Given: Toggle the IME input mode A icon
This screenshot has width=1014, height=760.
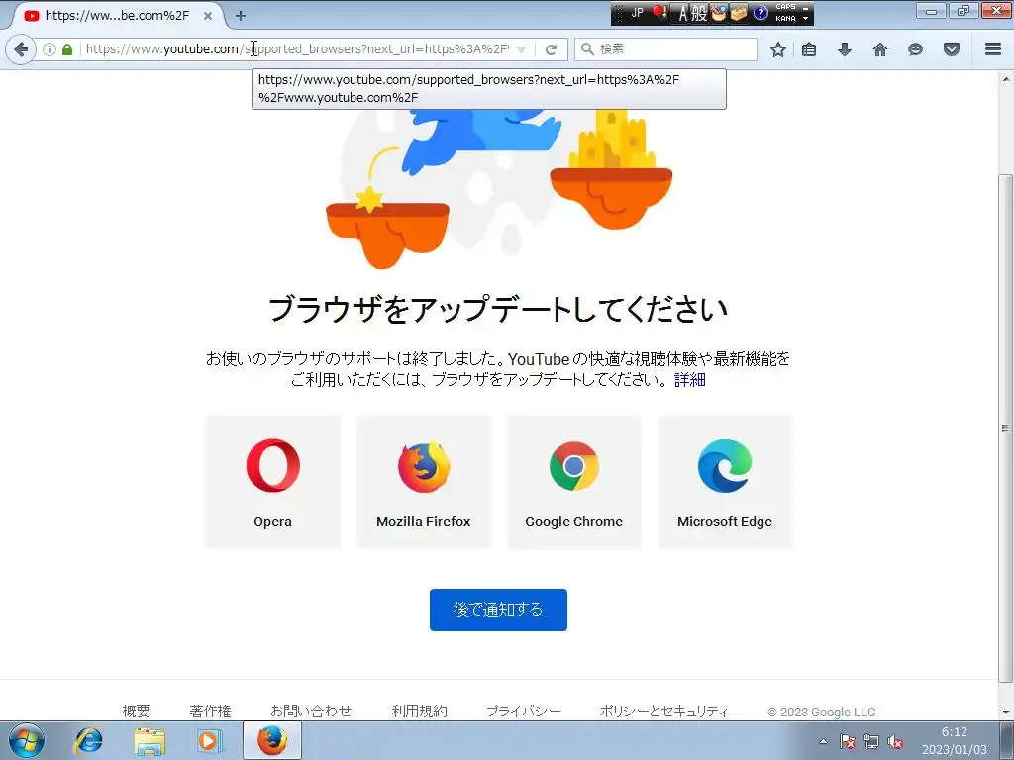Looking at the screenshot, I should coord(682,13).
